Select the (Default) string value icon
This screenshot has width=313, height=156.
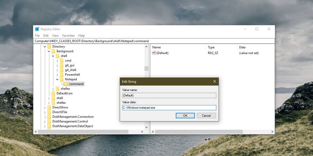(154, 53)
